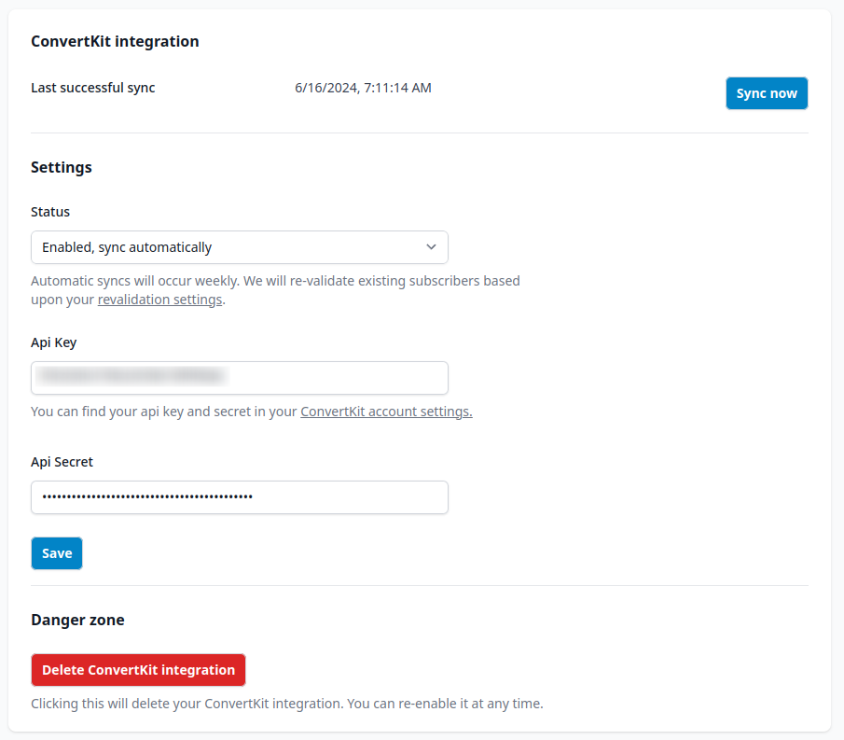844x740 pixels.
Task: Click the delete integration warning description
Action: (286, 703)
